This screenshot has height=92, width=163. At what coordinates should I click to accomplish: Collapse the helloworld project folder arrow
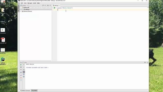pos(20,7)
